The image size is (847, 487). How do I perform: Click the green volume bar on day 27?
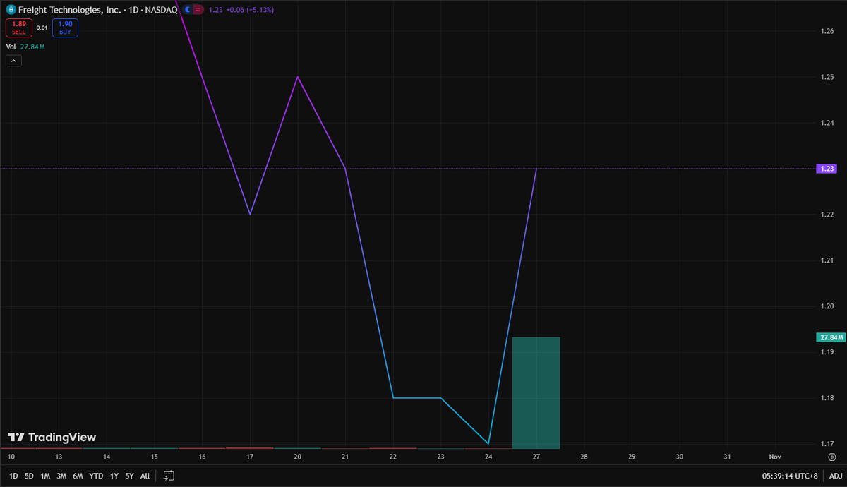click(x=536, y=392)
